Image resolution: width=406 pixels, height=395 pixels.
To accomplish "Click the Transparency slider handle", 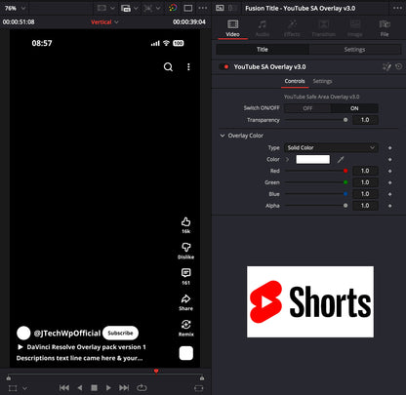I will pos(345,120).
